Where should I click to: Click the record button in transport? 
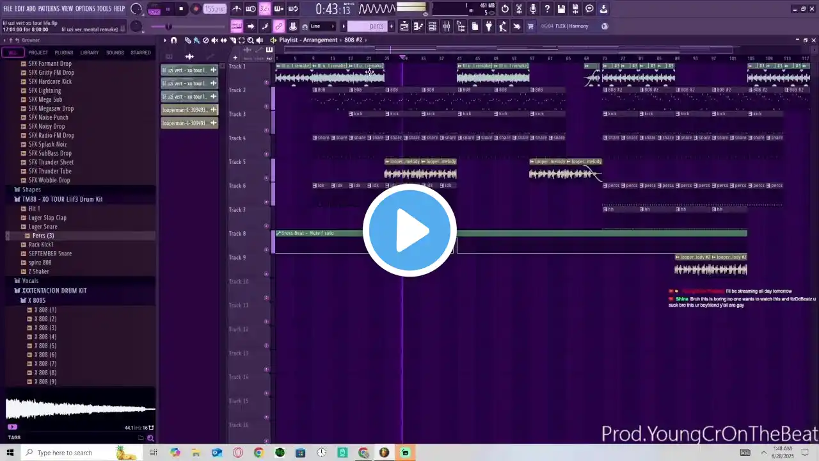pyautogui.click(x=196, y=9)
